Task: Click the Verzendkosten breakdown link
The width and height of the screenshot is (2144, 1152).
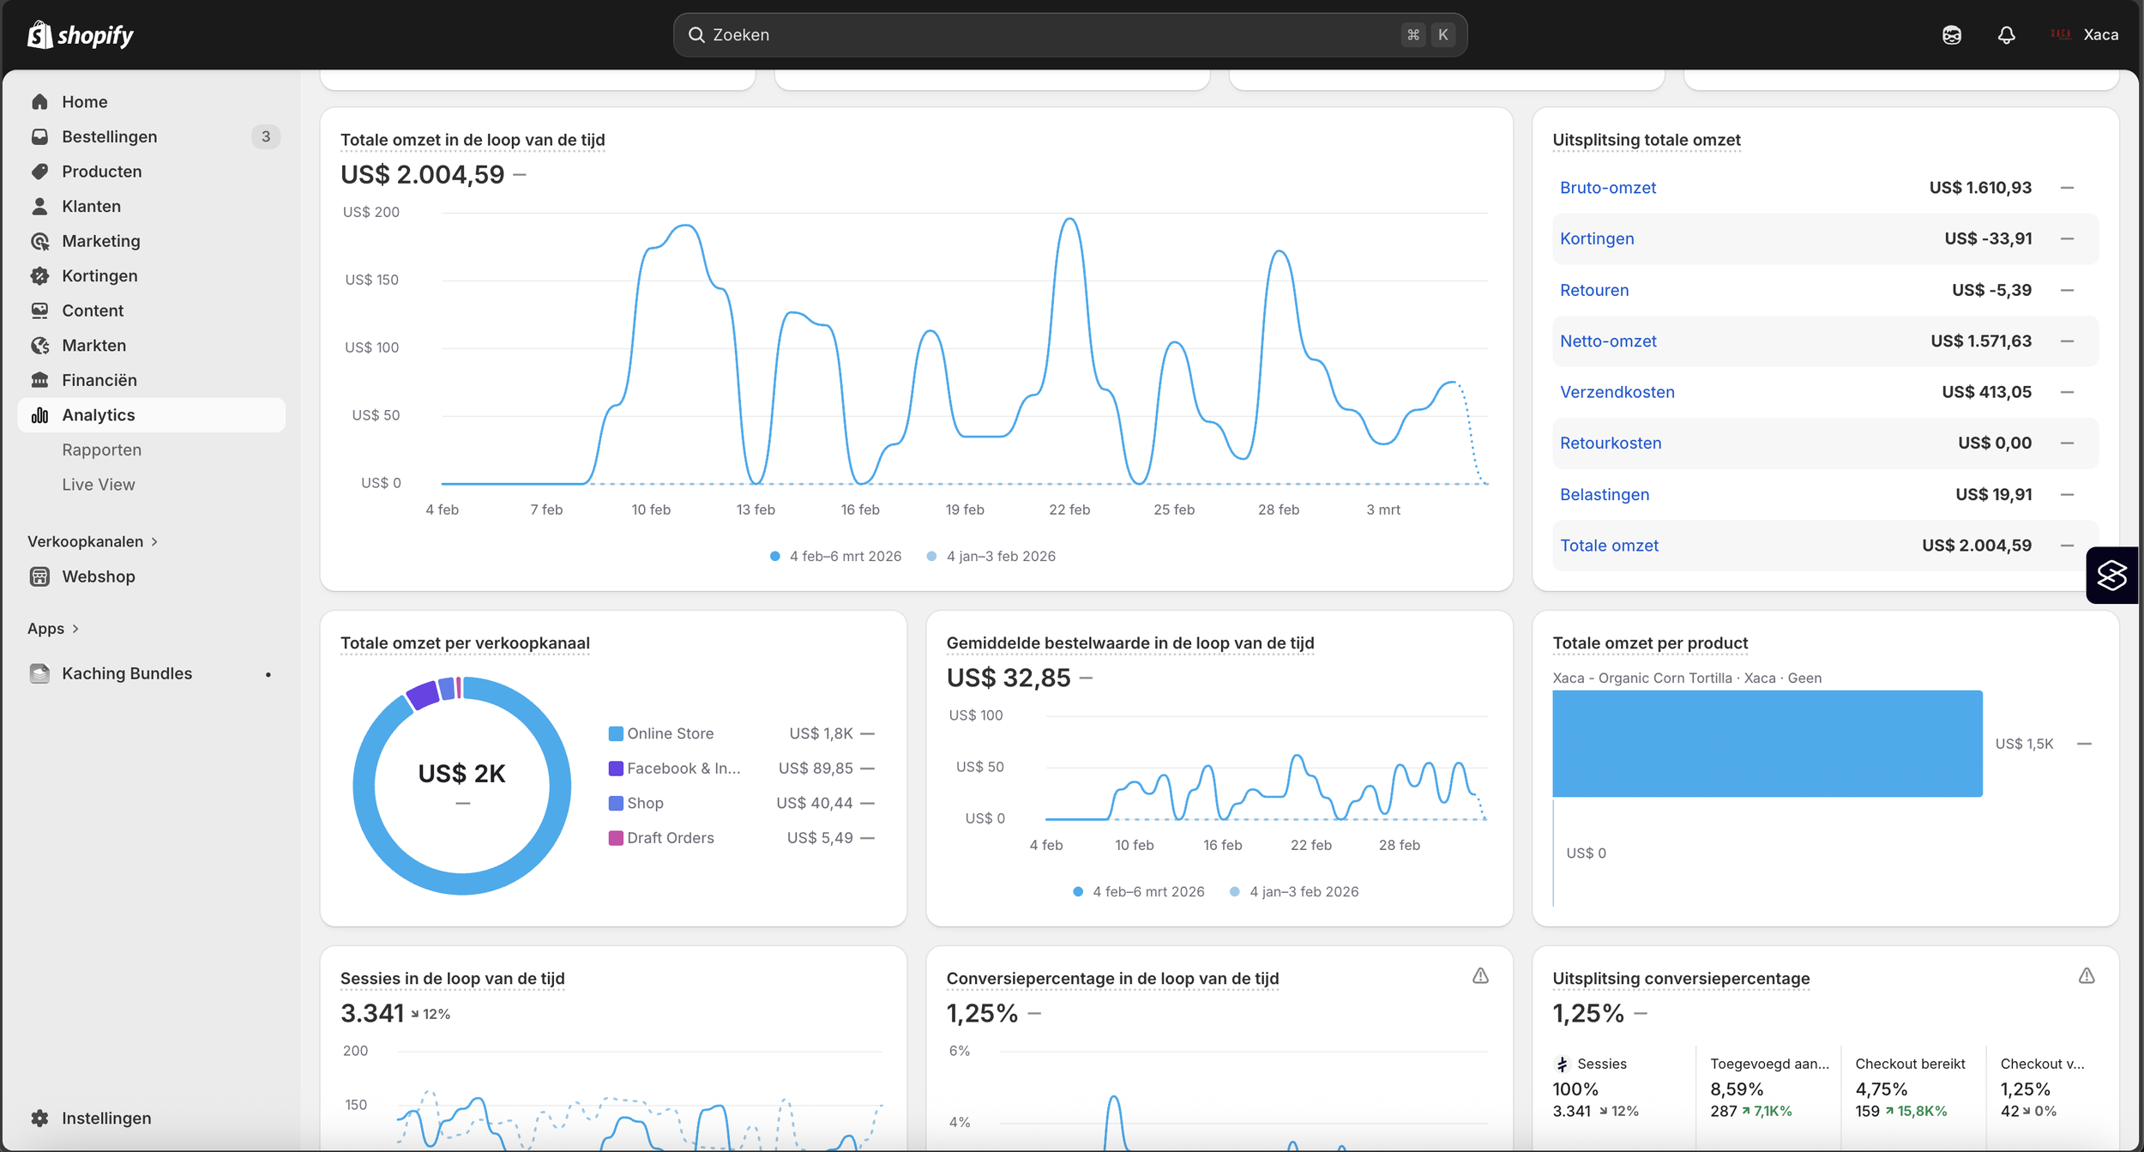Action: pos(1617,392)
